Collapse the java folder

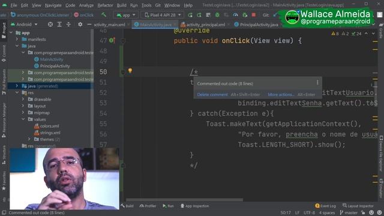point(17,46)
